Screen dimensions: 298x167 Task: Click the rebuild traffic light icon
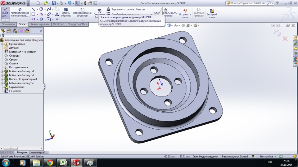pos(85,3)
